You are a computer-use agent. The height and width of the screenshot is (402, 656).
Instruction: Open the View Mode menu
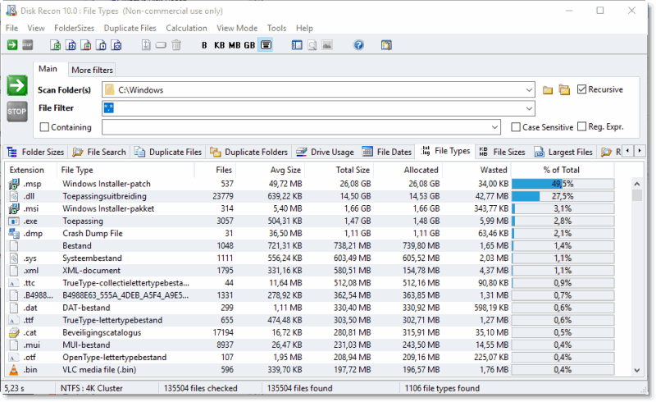237,28
